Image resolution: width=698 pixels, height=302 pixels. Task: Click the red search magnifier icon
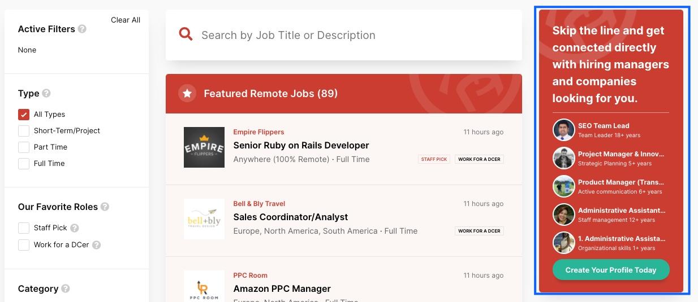click(x=186, y=34)
